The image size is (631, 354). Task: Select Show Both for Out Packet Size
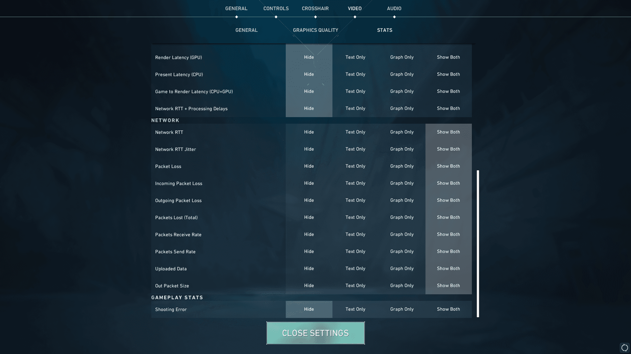(449, 286)
